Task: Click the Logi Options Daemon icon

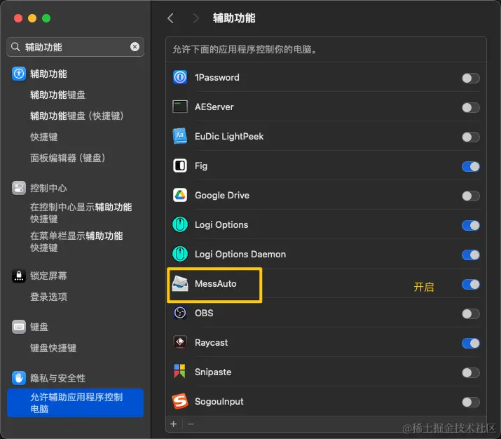Action: [180, 254]
